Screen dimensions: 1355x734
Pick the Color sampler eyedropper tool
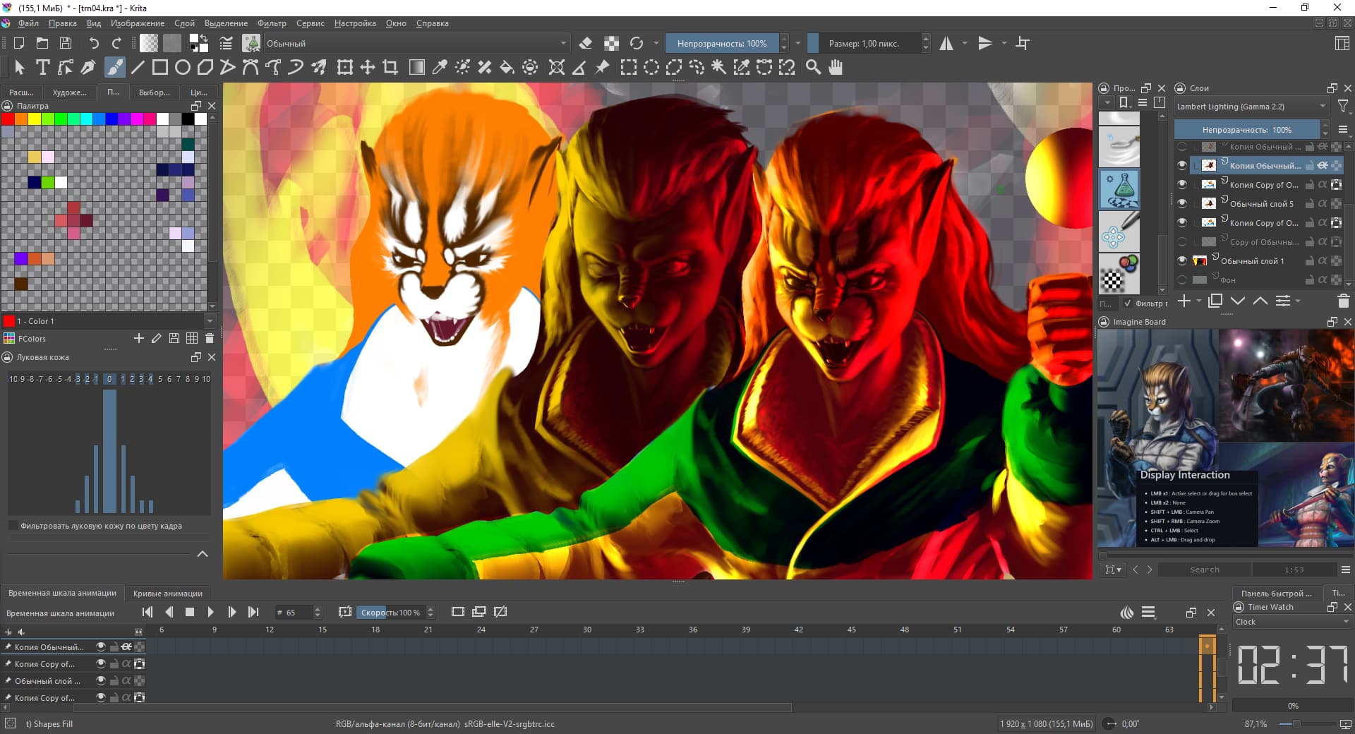[439, 68]
